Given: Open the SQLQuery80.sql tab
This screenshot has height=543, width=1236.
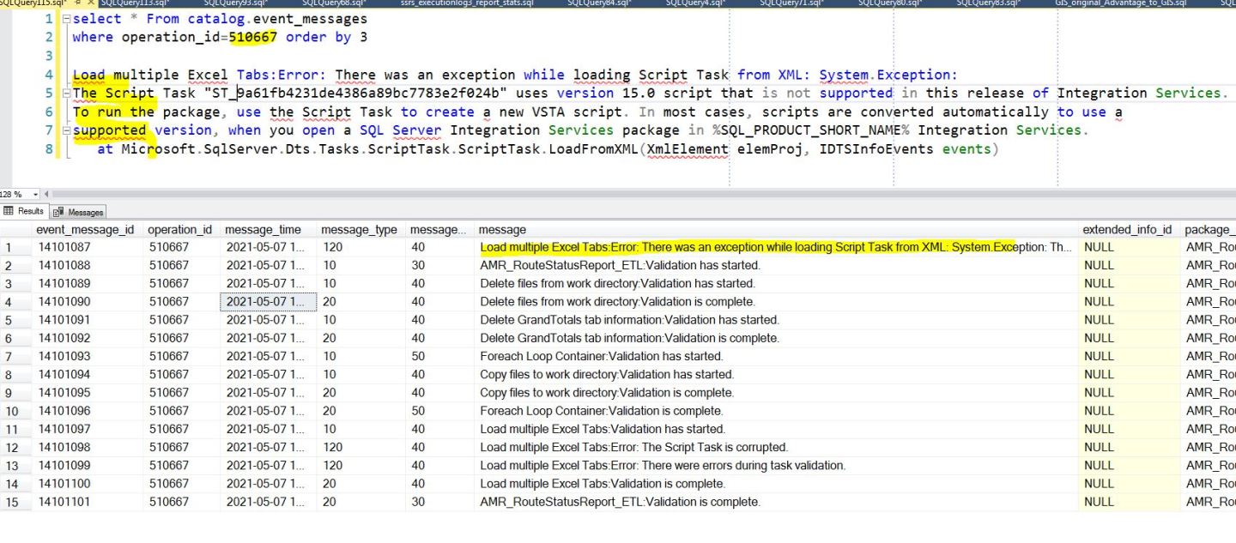Looking at the screenshot, I should [890, 3].
